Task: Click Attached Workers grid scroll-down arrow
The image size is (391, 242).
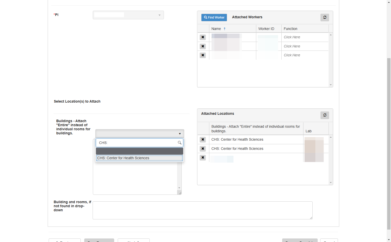Action: [331, 85]
